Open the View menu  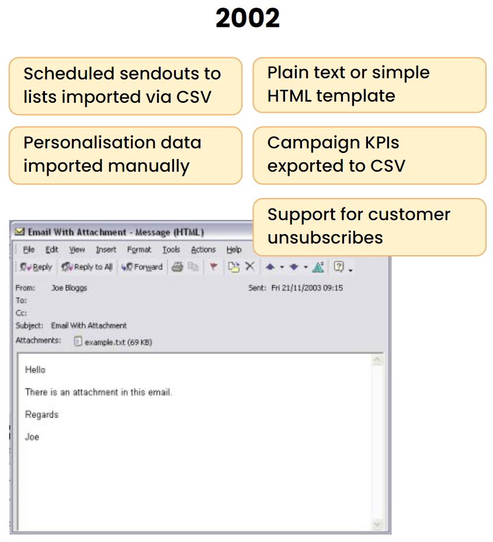[77, 249]
